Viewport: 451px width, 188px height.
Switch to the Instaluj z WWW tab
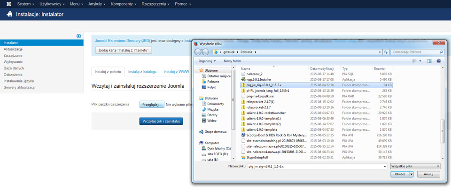click(x=176, y=72)
